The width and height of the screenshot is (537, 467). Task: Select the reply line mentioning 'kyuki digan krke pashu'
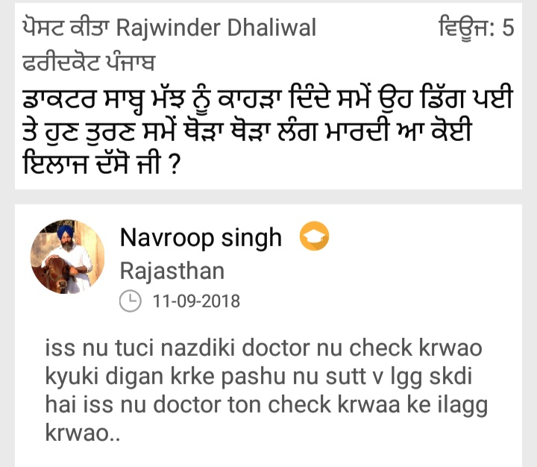pos(259,377)
